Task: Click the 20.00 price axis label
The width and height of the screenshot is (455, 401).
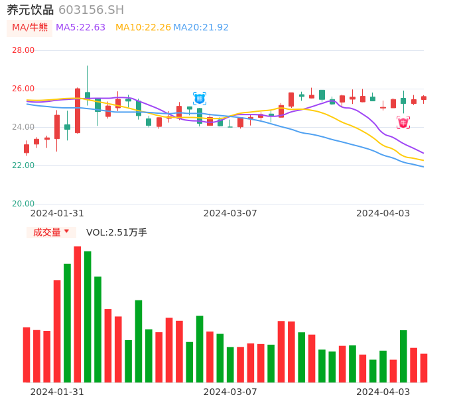Action: point(23,204)
